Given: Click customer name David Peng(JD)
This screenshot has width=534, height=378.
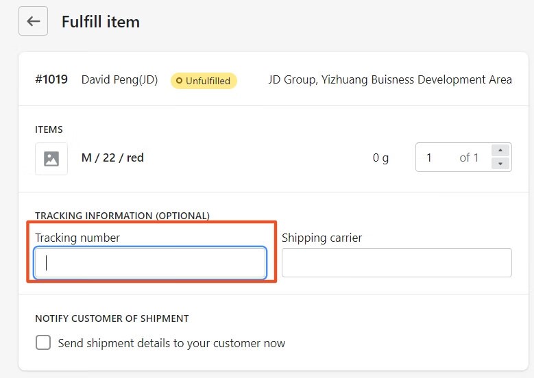Looking at the screenshot, I should [x=119, y=79].
